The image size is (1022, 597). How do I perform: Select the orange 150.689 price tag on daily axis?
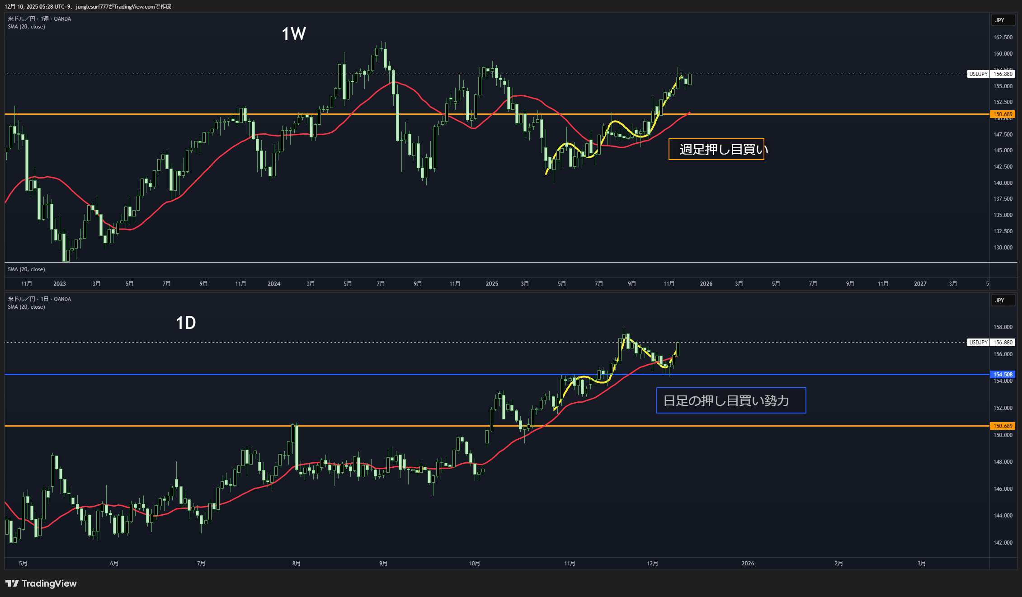[1002, 426]
